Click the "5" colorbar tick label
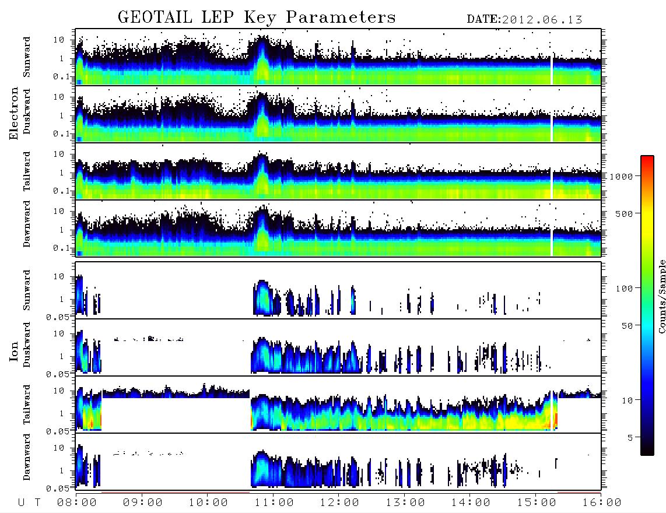This screenshot has height=513, width=666. point(630,438)
